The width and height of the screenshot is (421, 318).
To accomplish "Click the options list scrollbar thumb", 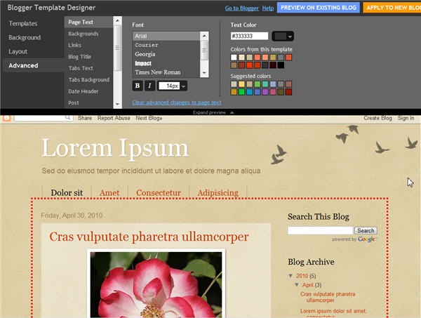I will tap(117, 48).
